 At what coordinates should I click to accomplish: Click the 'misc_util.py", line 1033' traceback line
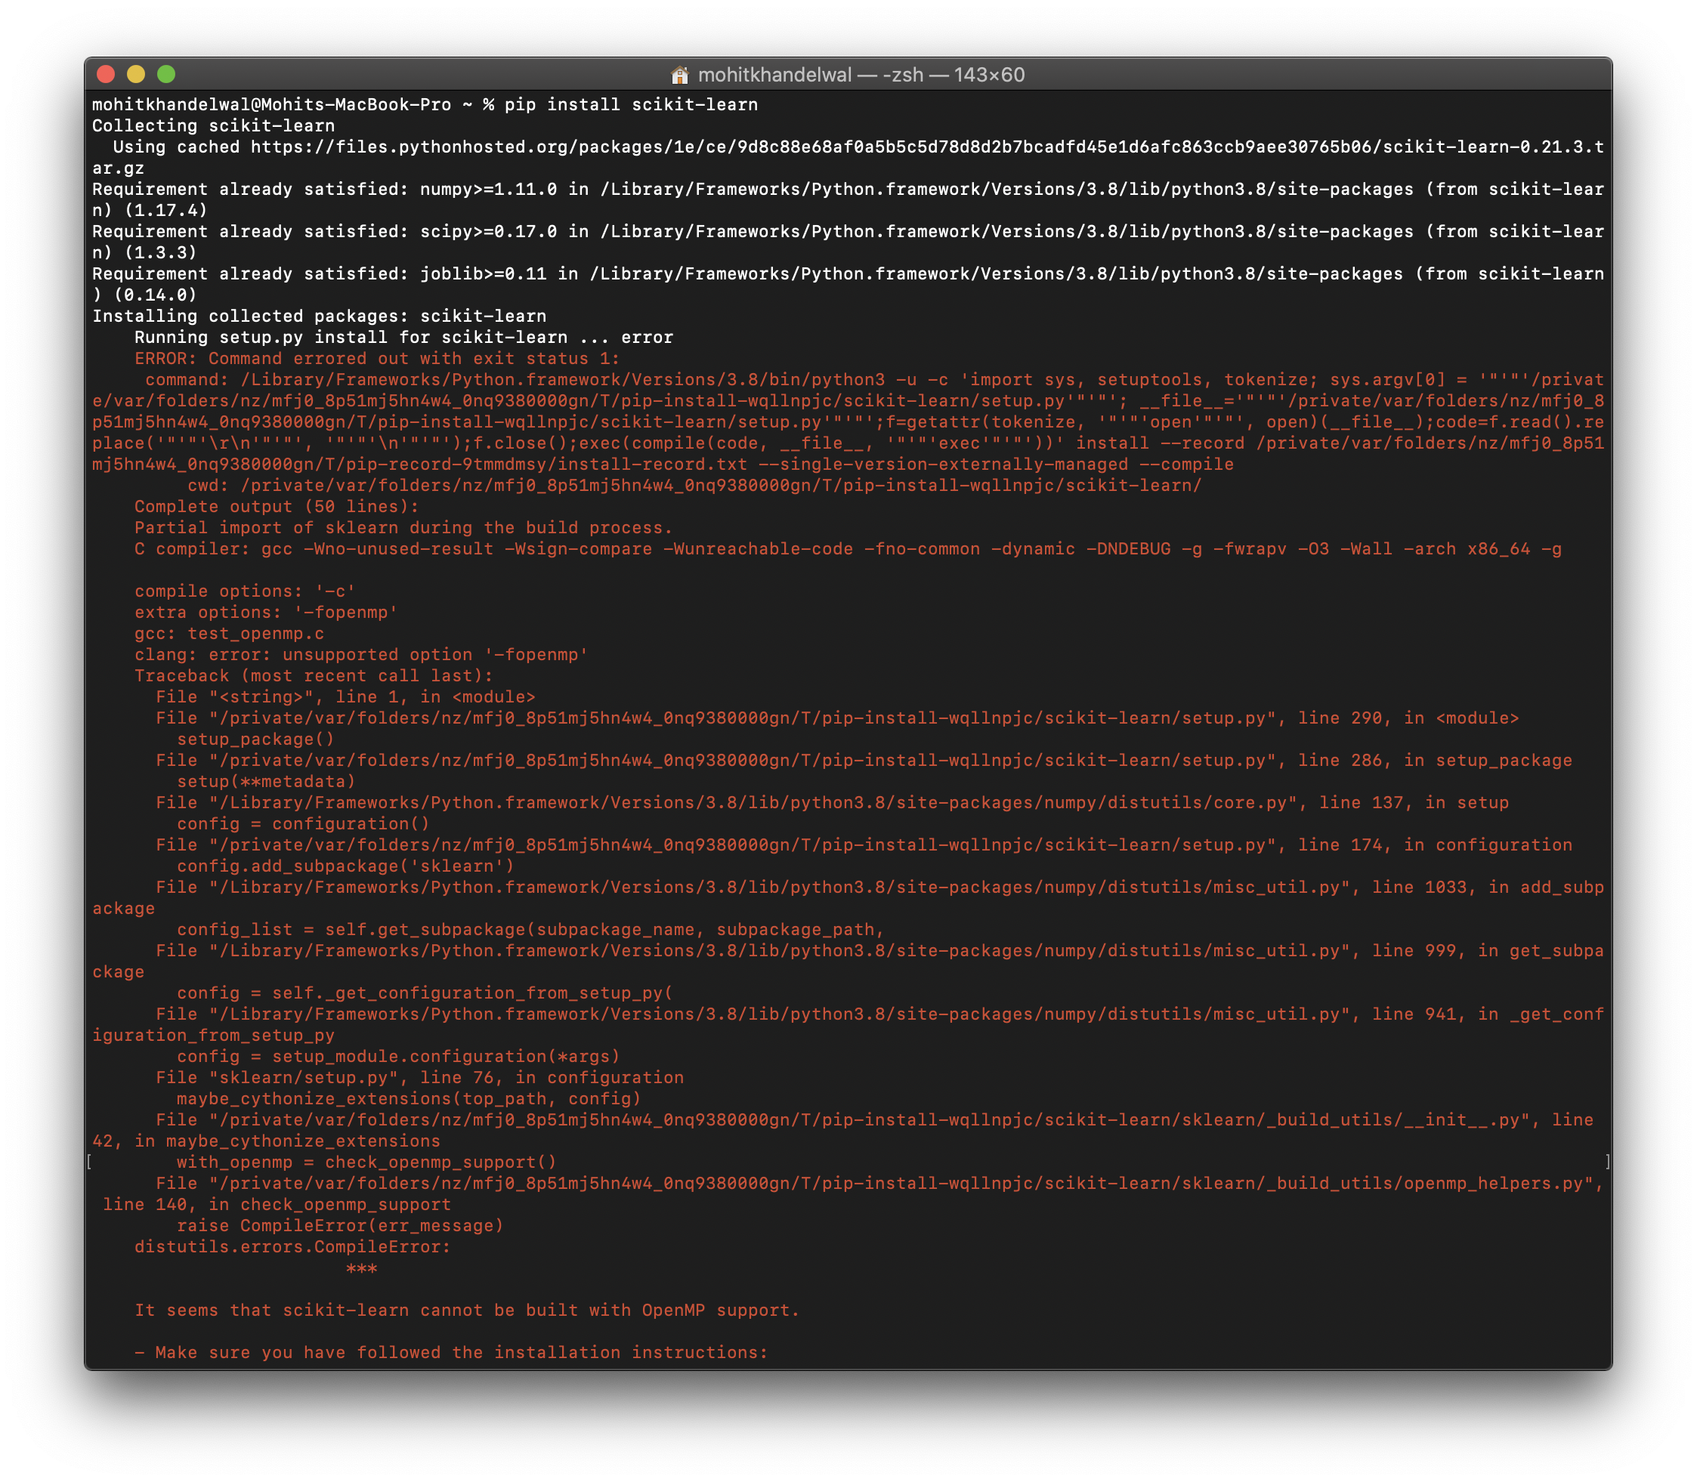pyautogui.click(x=848, y=898)
